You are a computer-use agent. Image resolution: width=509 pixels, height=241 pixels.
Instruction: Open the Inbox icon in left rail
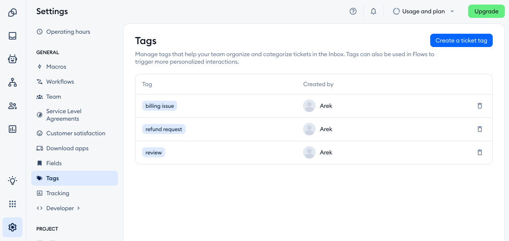(13, 36)
